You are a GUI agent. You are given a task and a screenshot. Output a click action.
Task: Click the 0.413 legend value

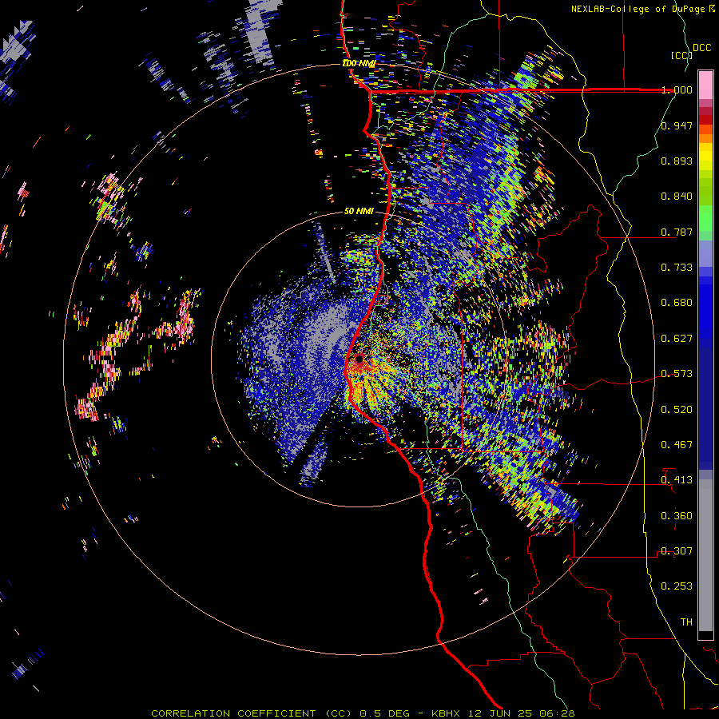pyautogui.click(x=677, y=480)
